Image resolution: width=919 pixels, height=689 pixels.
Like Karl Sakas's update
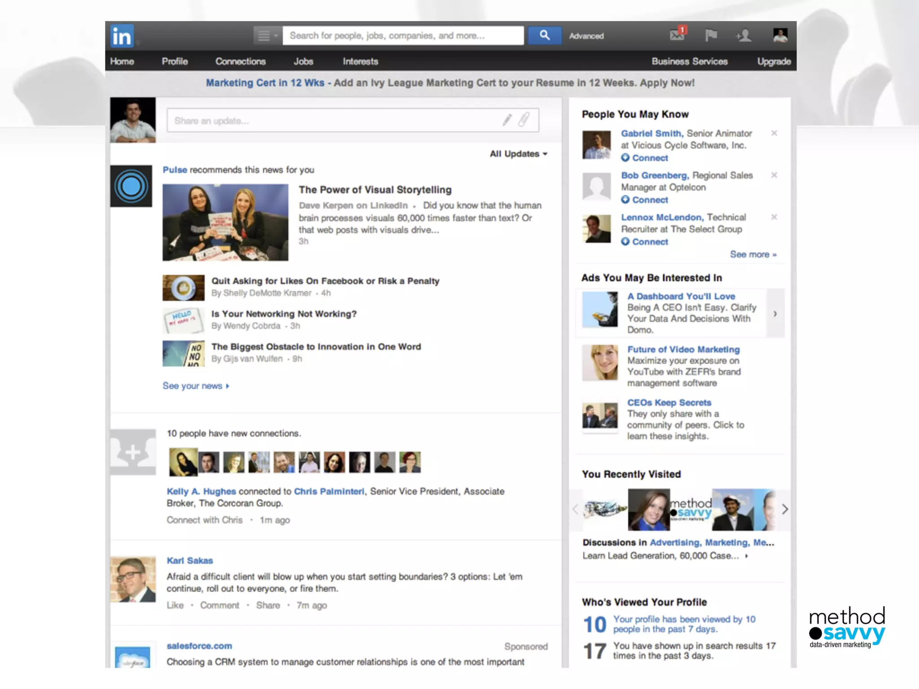[175, 606]
